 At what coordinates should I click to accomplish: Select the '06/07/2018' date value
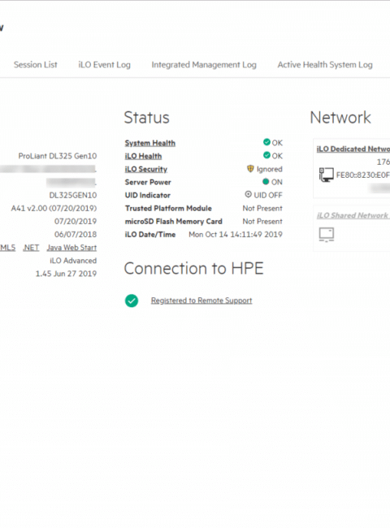coord(76,235)
